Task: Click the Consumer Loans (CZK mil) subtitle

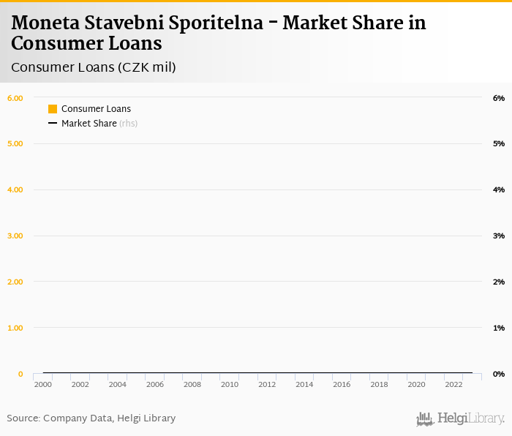Action: coord(94,68)
